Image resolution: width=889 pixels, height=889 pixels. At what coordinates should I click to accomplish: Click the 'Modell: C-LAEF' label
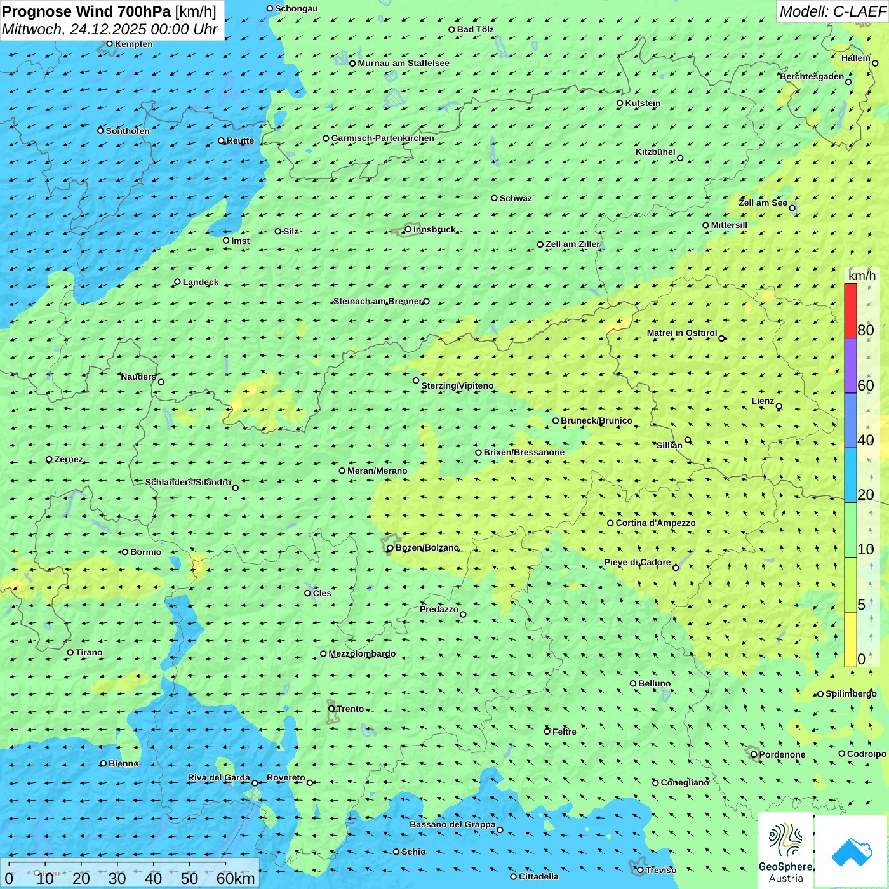(x=832, y=11)
